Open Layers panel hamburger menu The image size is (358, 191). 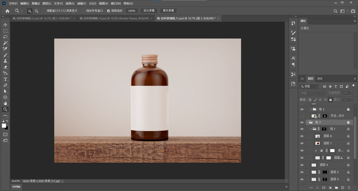(355, 79)
